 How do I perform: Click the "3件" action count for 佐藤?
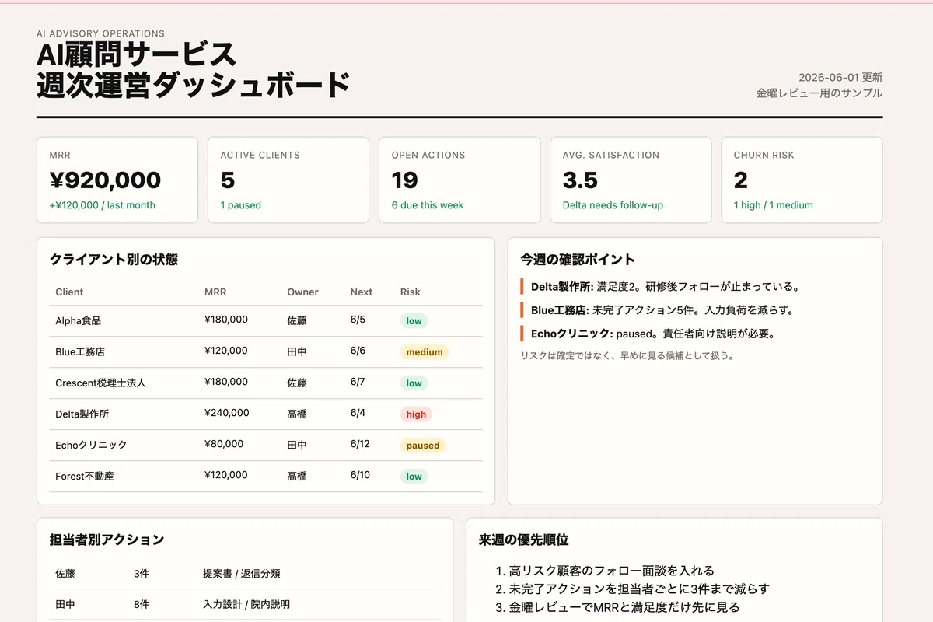[142, 574]
